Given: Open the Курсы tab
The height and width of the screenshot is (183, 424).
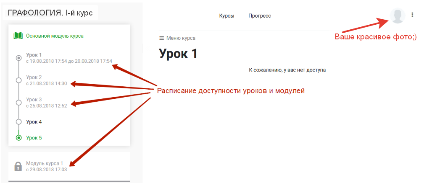Looking at the screenshot, I should (226, 16).
